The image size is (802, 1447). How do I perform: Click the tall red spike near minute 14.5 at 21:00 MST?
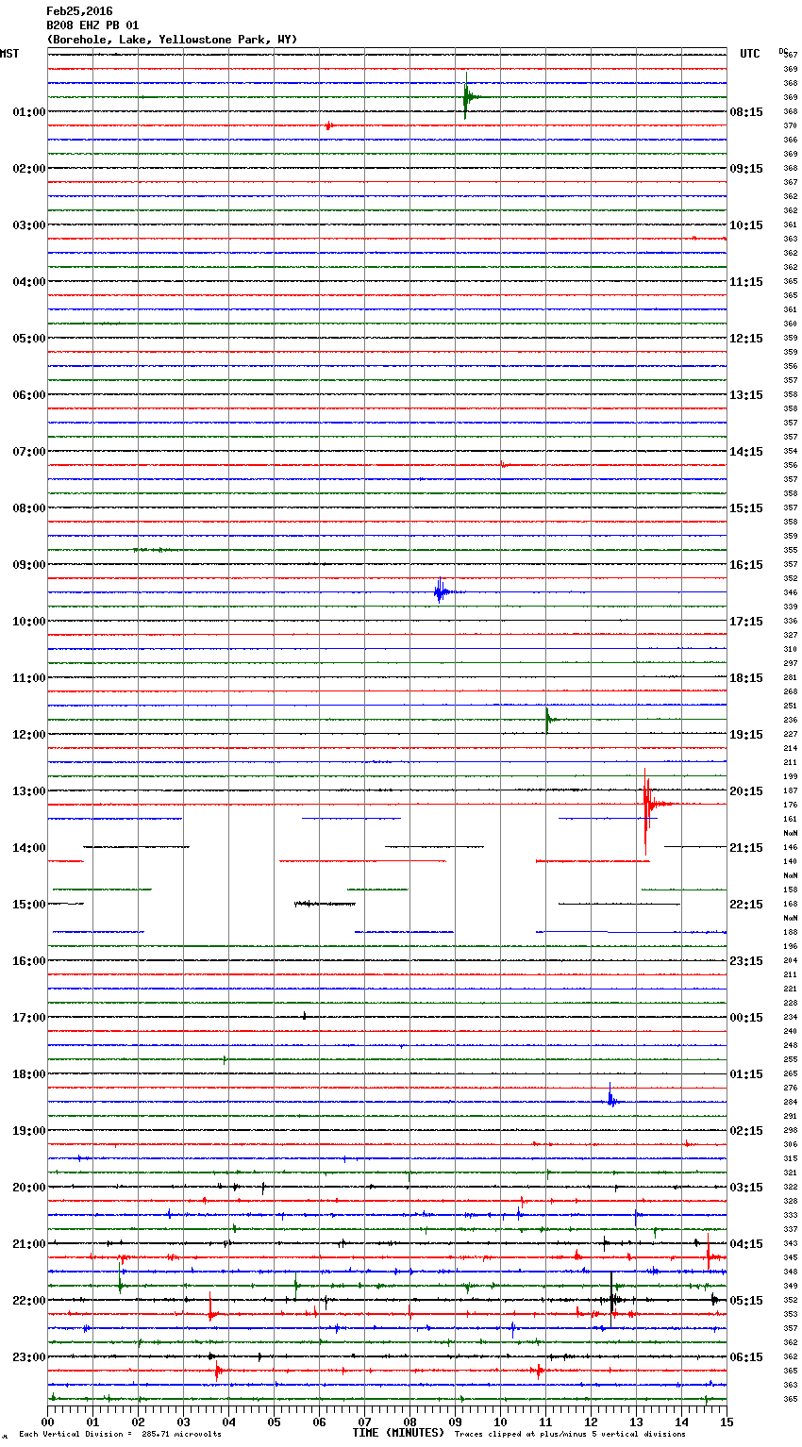[x=709, y=1254]
